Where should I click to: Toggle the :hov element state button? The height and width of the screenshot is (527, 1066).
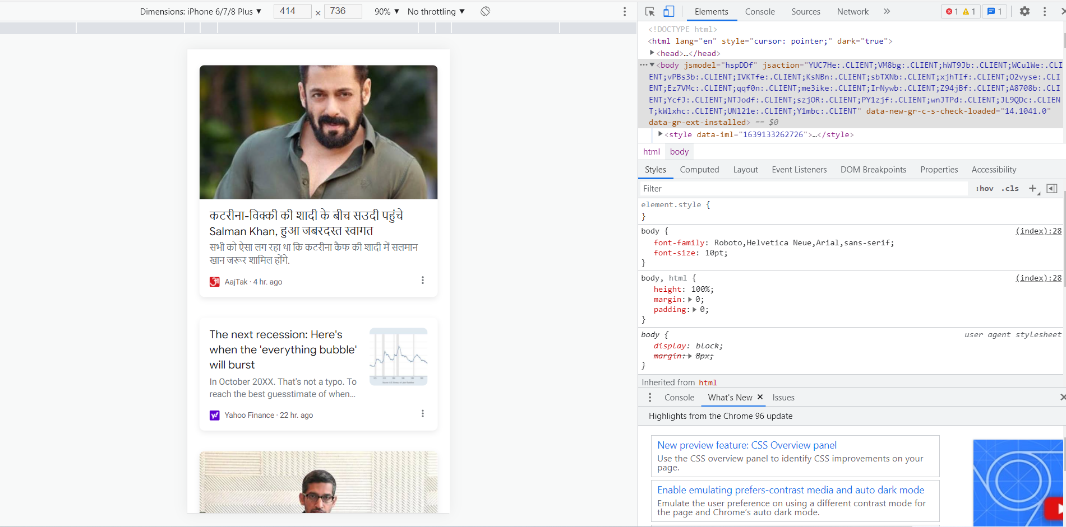[x=984, y=189]
